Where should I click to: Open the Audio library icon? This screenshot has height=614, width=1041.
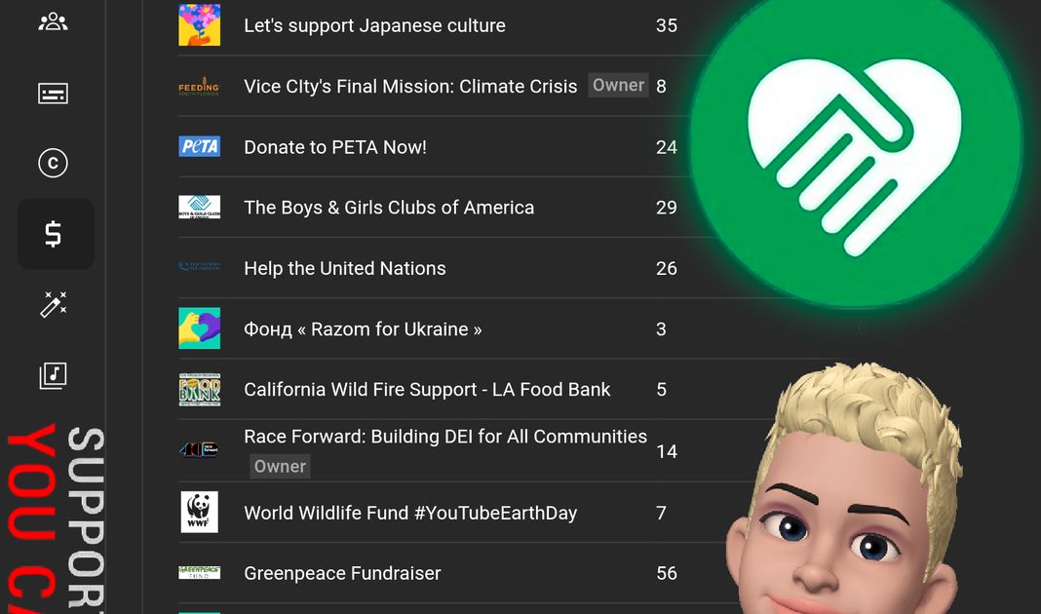53,375
